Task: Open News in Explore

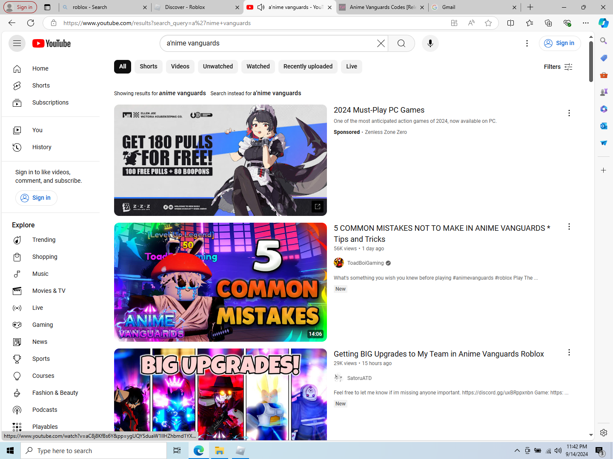Action: [x=51, y=342]
